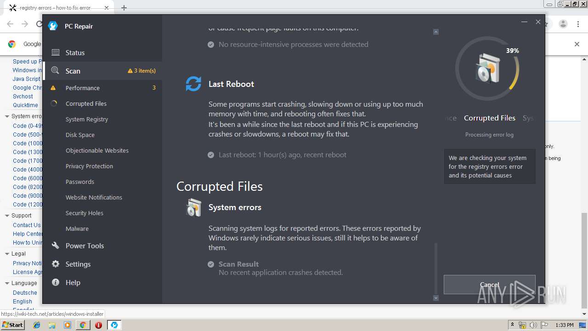Collapse Legal tree in webpage

[7, 254]
